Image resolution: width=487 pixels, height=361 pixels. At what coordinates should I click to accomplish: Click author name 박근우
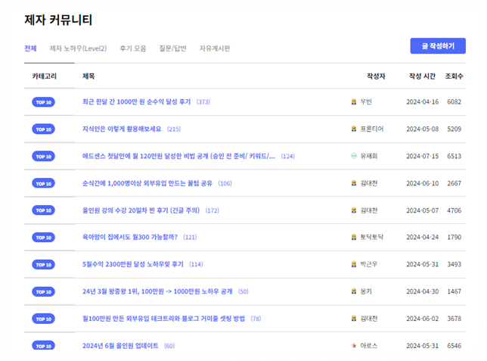click(x=369, y=264)
